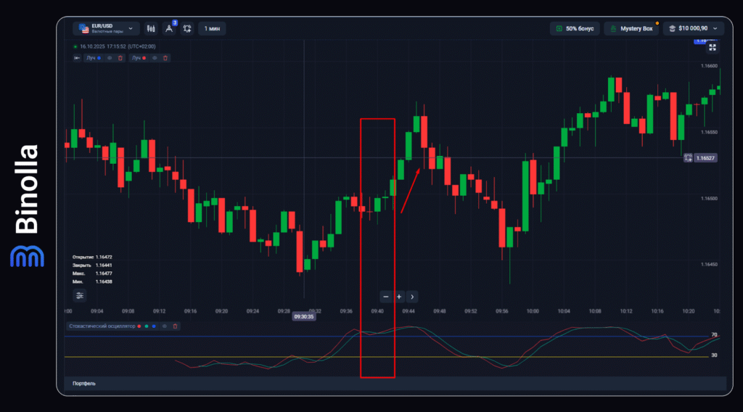Click the multi-chart layout icon
The image size is (743, 412).
click(187, 28)
